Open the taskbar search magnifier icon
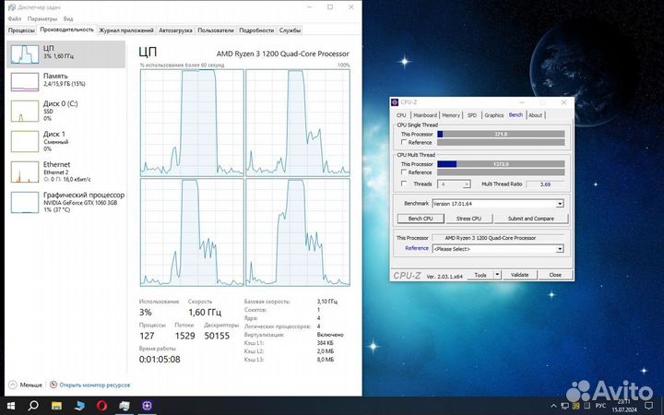Image resolution: width=664 pixels, height=415 pixels. pyautogui.click(x=34, y=405)
